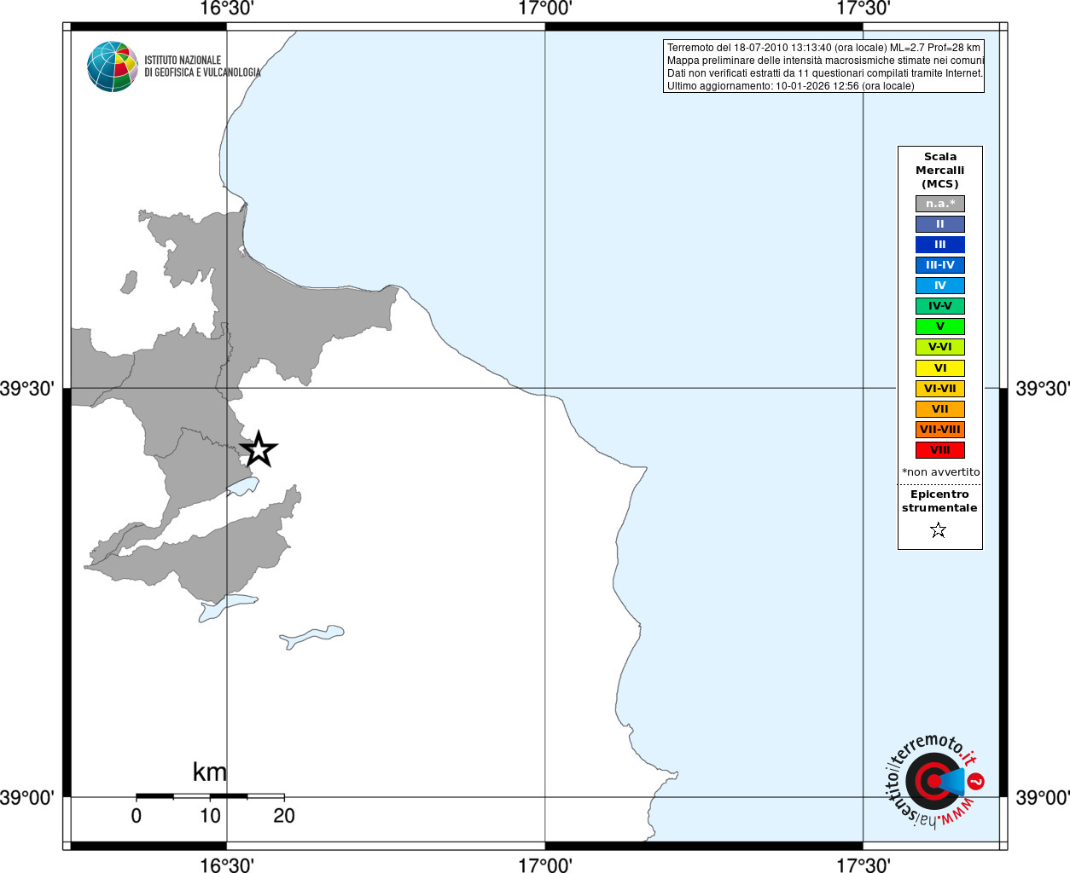Select the red VIII intensity swatch
The width and height of the screenshot is (1070, 873).
[939, 450]
